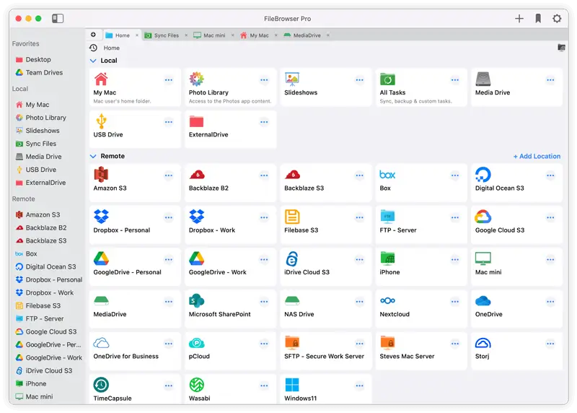577x413 pixels.
Task: Open the Storj card icon
Action: point(483,343)
